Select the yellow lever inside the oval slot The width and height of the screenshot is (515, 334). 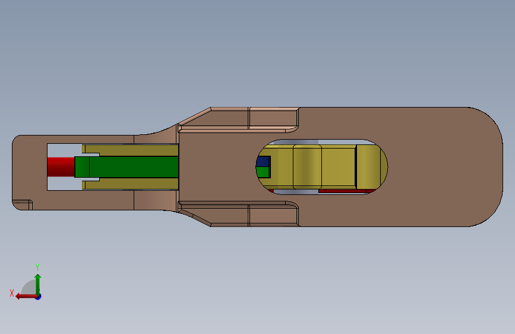(x=324, y=167)
